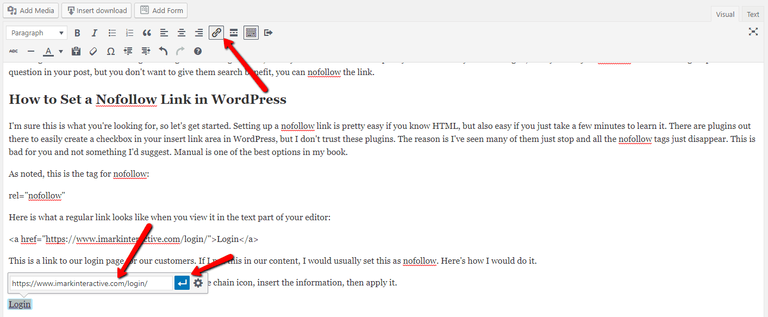Insert a bulleted list
The height and width of the screenshot is (317, 768).
(112, 33)
